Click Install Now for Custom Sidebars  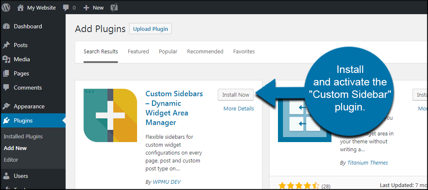236,95
